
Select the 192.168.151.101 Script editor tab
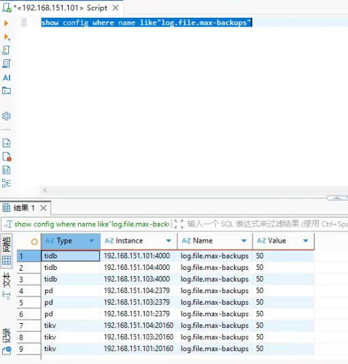click(x=61, y=8)
